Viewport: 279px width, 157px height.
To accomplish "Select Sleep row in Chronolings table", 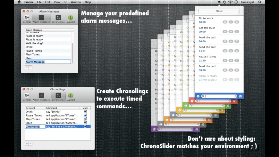I will pos(58,123).
